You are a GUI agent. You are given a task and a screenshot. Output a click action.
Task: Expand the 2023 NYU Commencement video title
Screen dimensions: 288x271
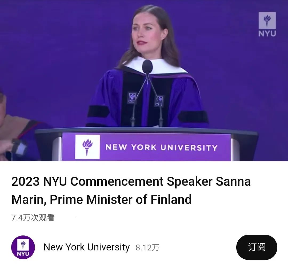[x=131, y=182]
